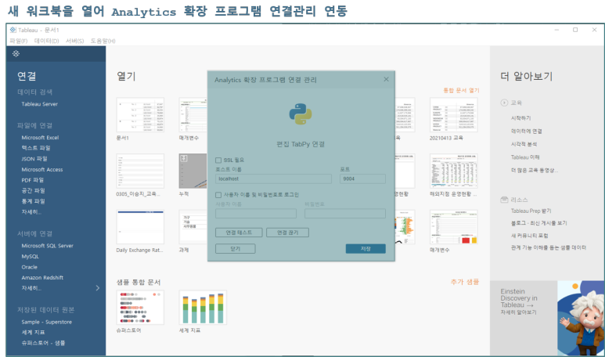This screenshot has height=357, width=605.
Task: Open the 슈퍼스토어 sample workbook thumbnail
Action: (x=140, y=307)
